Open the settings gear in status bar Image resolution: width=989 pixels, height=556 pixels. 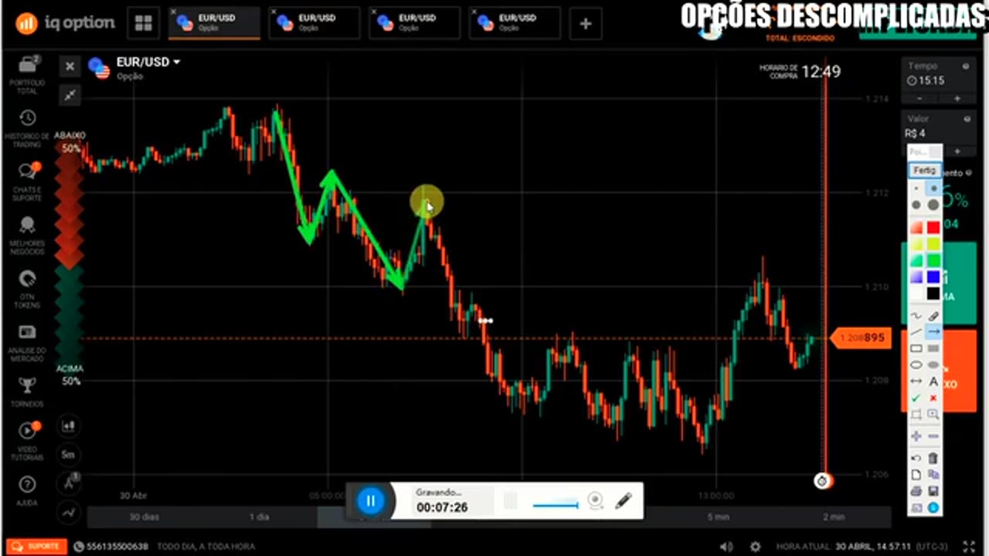coord(756,546)
